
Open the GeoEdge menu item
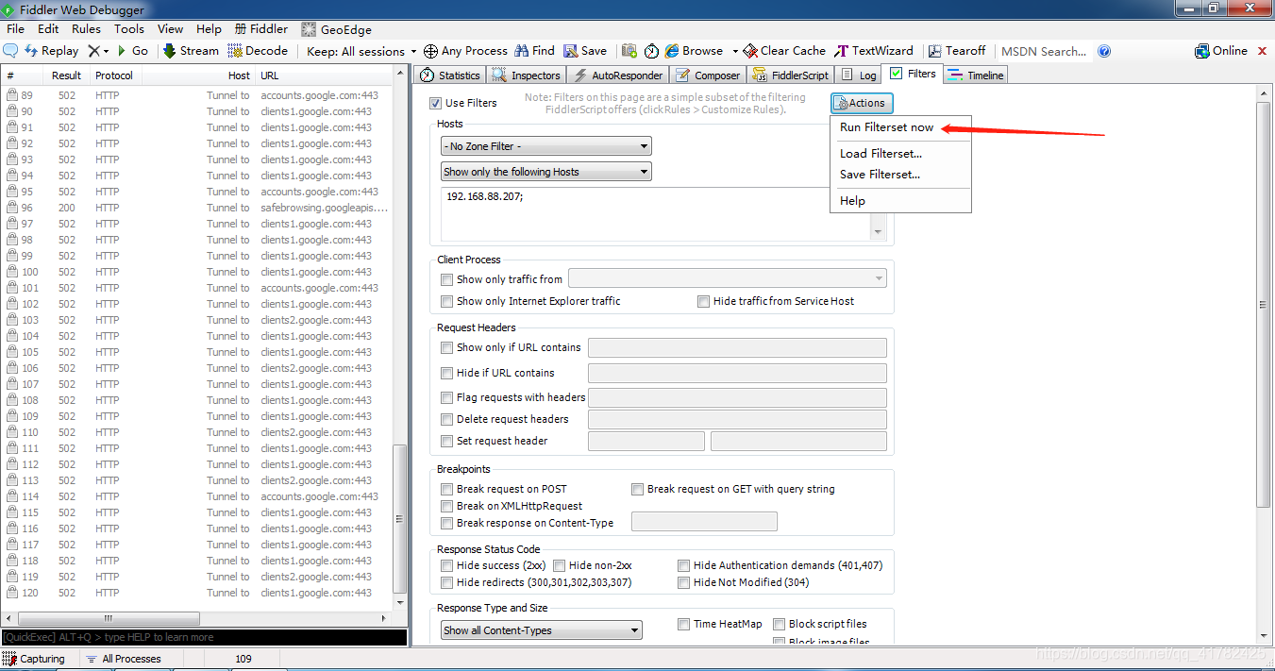(x=337, y=29)
